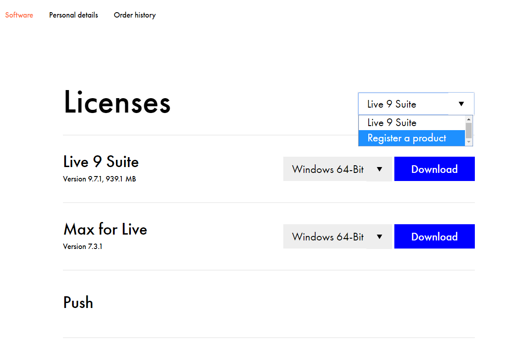The width and height of the screenshot is (527, 353).
Task: Click Version 9.7.1, 939.1 MB text
Action: point(99,179)
